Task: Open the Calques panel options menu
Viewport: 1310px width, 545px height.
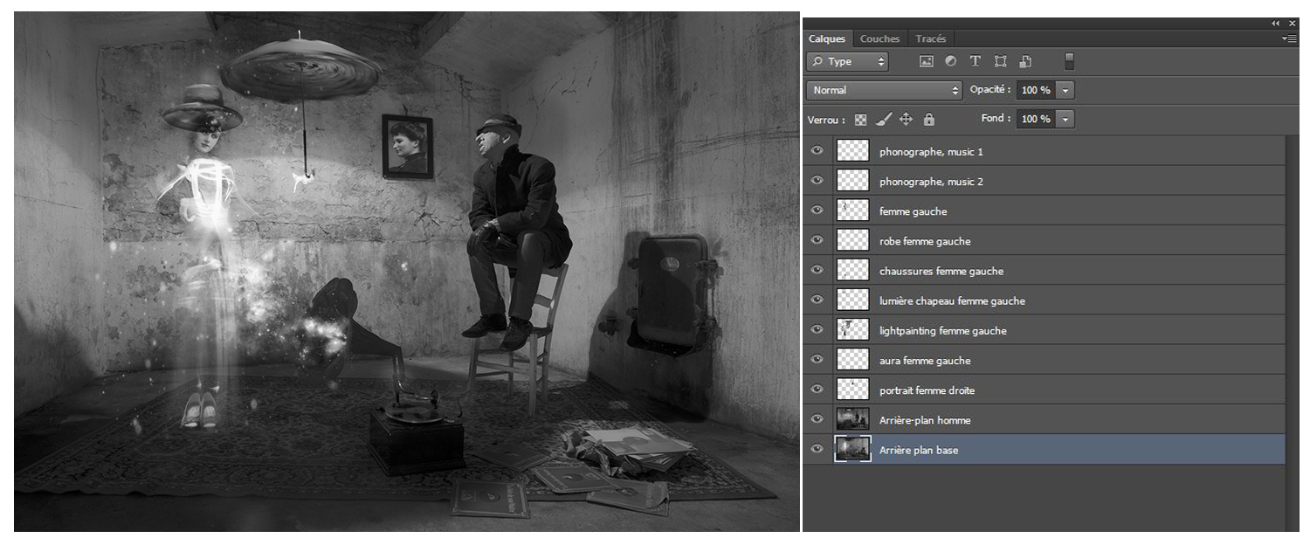Action: (1289, 38)
